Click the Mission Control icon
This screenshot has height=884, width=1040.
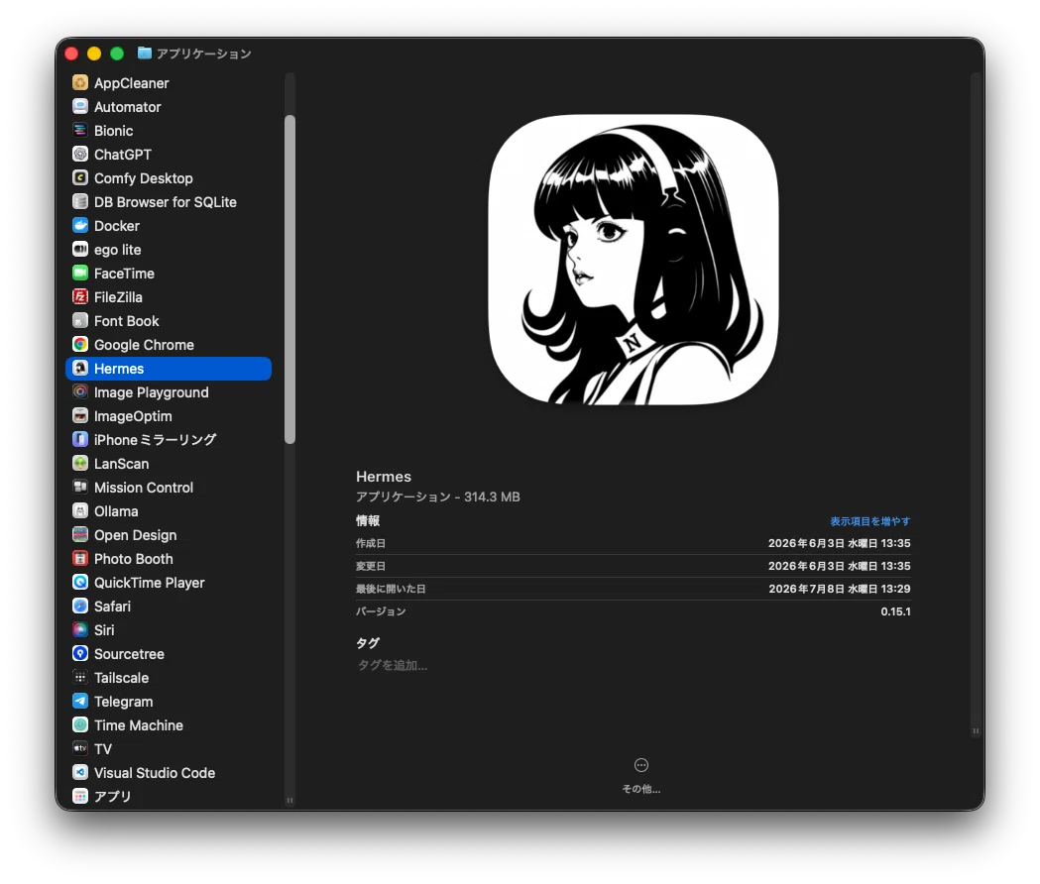pyautogui.click(x=80, y=488)
